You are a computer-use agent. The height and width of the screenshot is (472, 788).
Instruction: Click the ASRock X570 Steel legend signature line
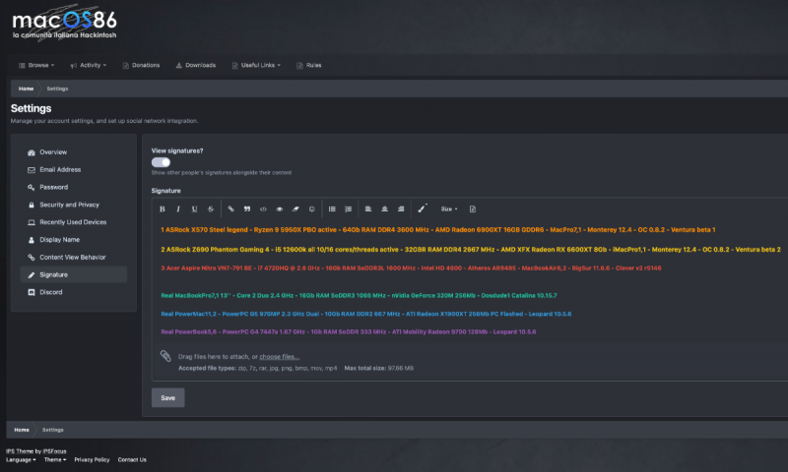(x=437, y=230)
